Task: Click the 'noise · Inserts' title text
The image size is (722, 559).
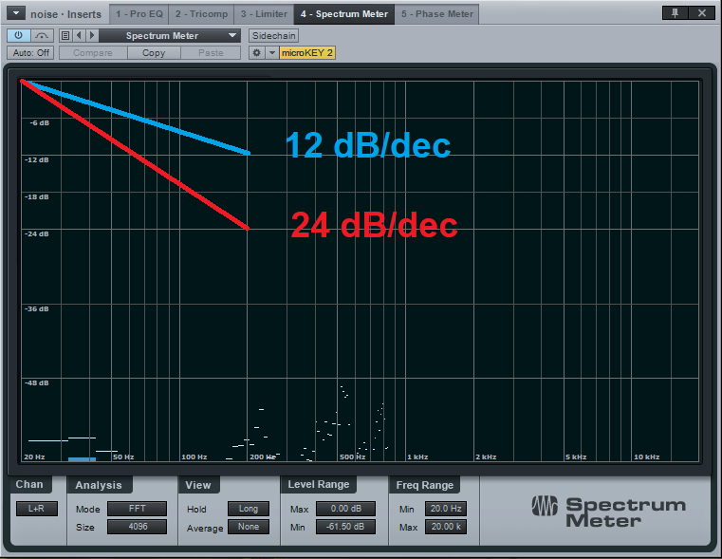Action: tap(65, 14)
